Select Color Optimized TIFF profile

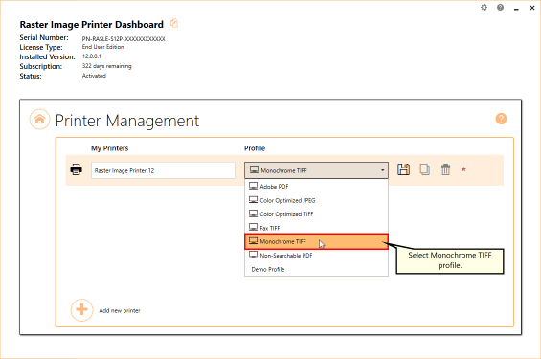pos(316,214)
